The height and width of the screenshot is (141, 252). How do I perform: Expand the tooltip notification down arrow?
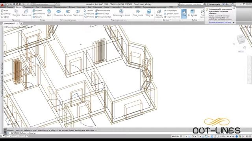pos(233,23)
